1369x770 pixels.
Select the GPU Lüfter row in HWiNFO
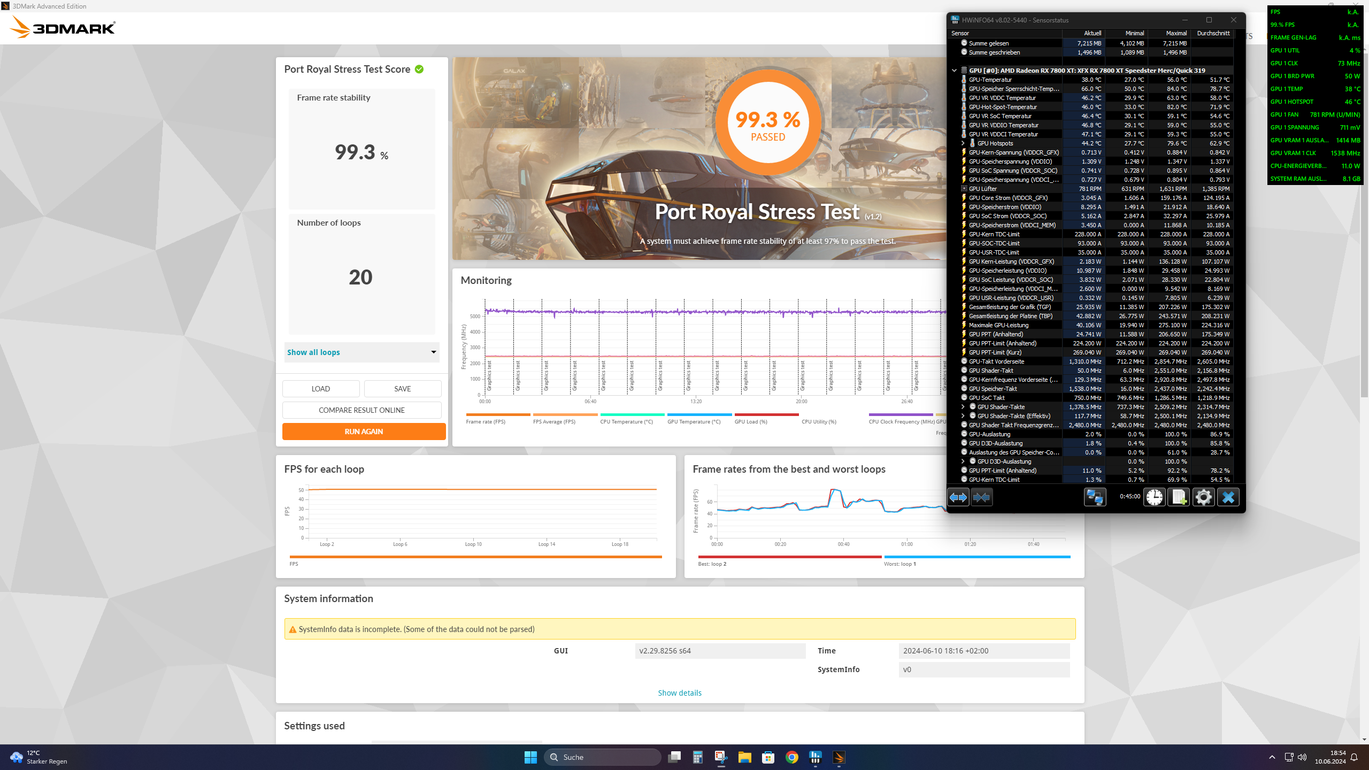coord(1091,189)
